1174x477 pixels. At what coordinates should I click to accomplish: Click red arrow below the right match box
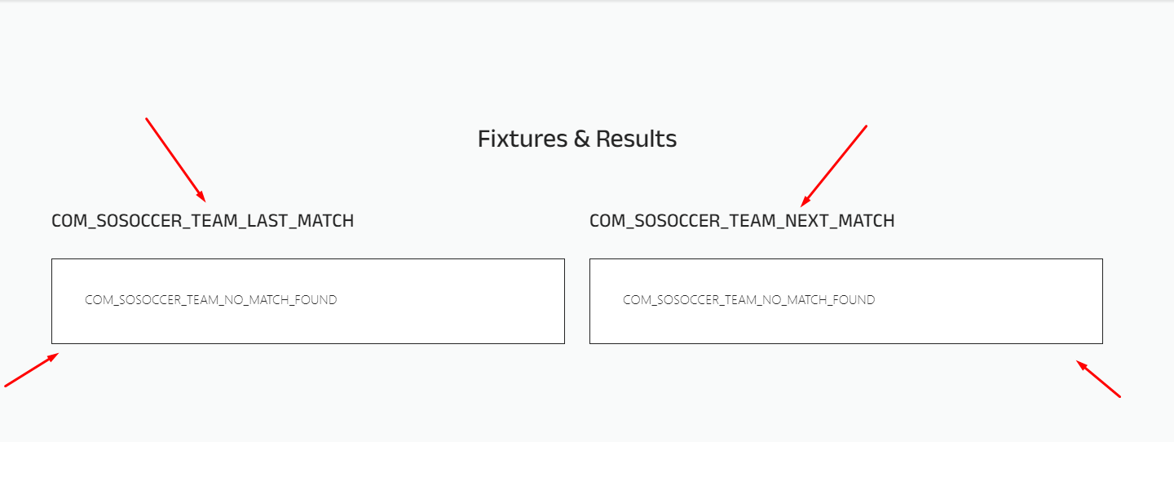tap(1099, 379)
